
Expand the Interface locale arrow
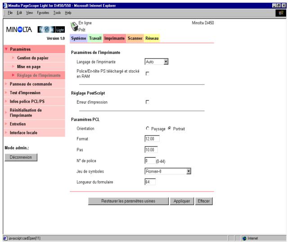[6, 132]
